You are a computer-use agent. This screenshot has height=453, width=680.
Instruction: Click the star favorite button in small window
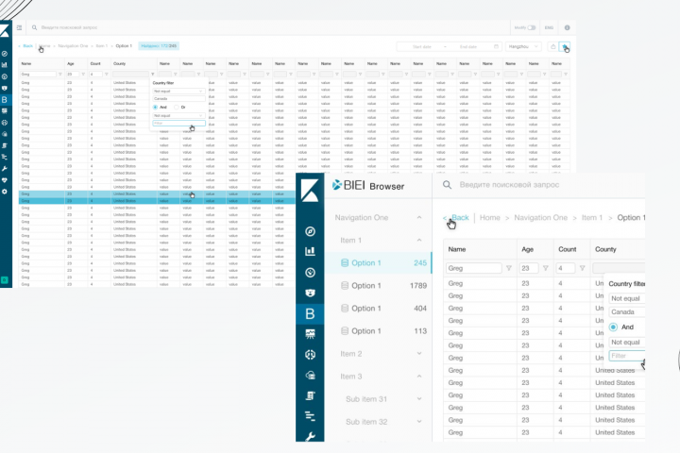pos(564,46)
